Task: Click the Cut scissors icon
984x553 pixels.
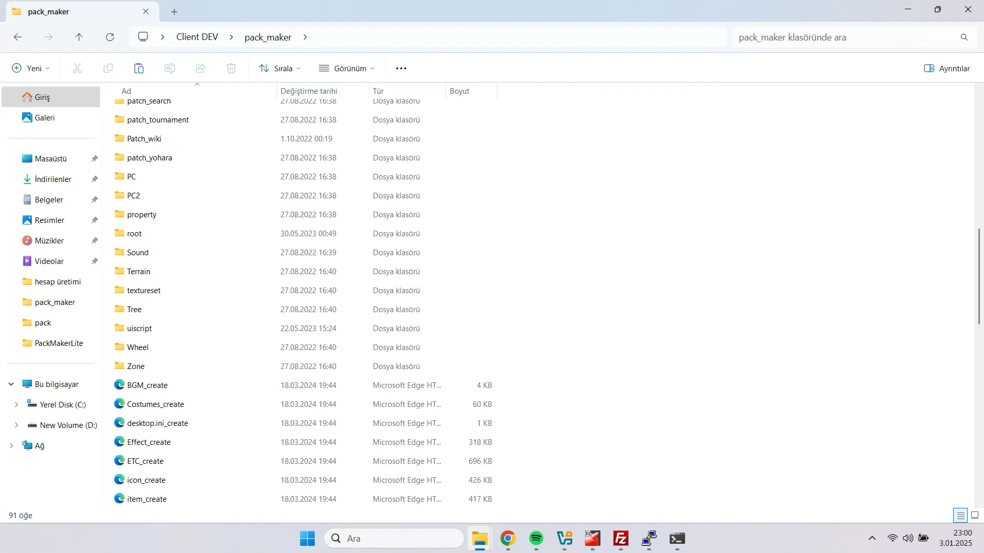Action: [77, 68]
